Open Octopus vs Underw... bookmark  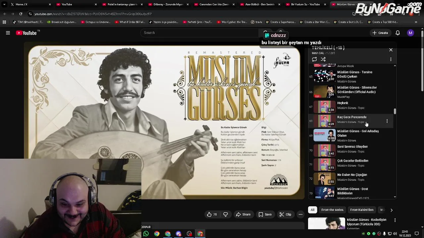tap(96, 22)
